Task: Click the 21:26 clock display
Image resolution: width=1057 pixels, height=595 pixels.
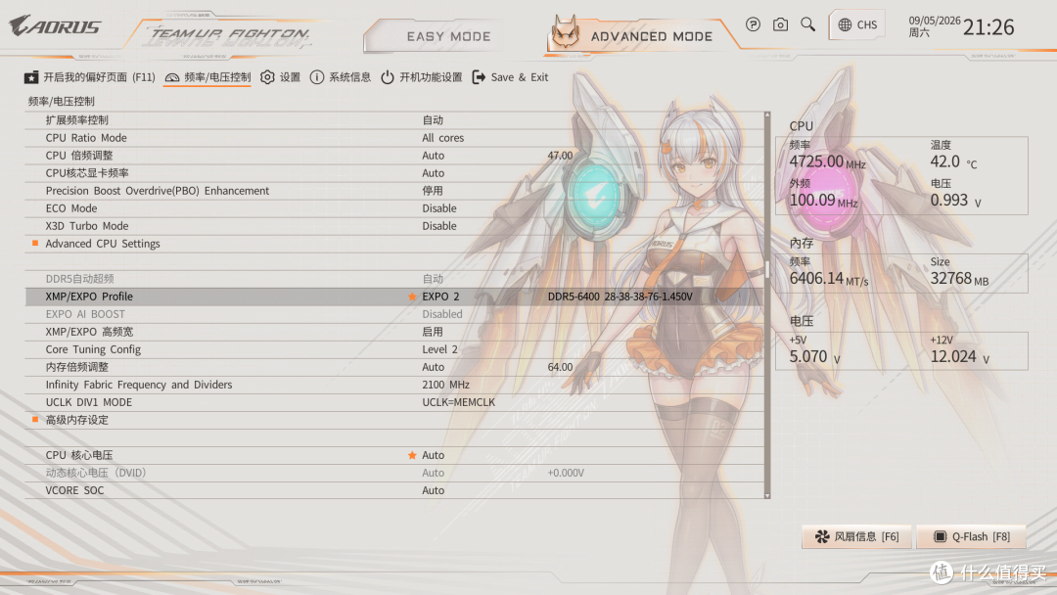Action: click(988, 27)
